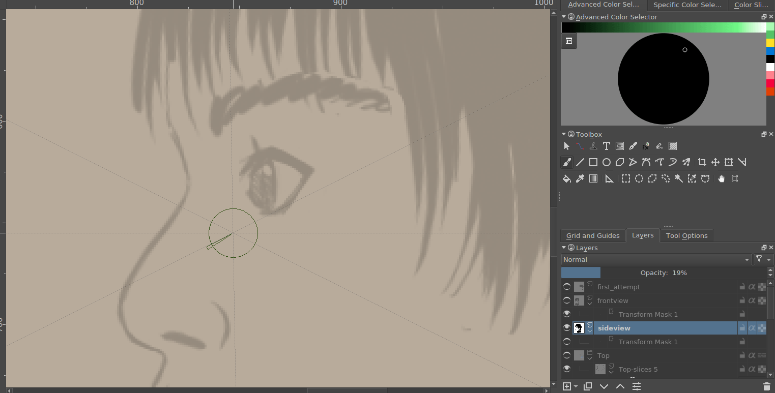Open the Normal blending mode dropdown
775x393 pixels.
(x=656, y=259)
